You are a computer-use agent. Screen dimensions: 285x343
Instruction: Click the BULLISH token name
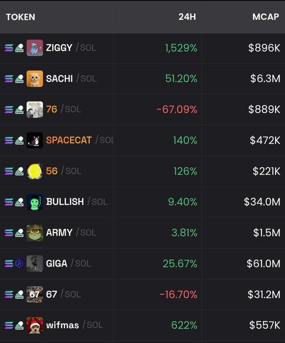(65, 202)
